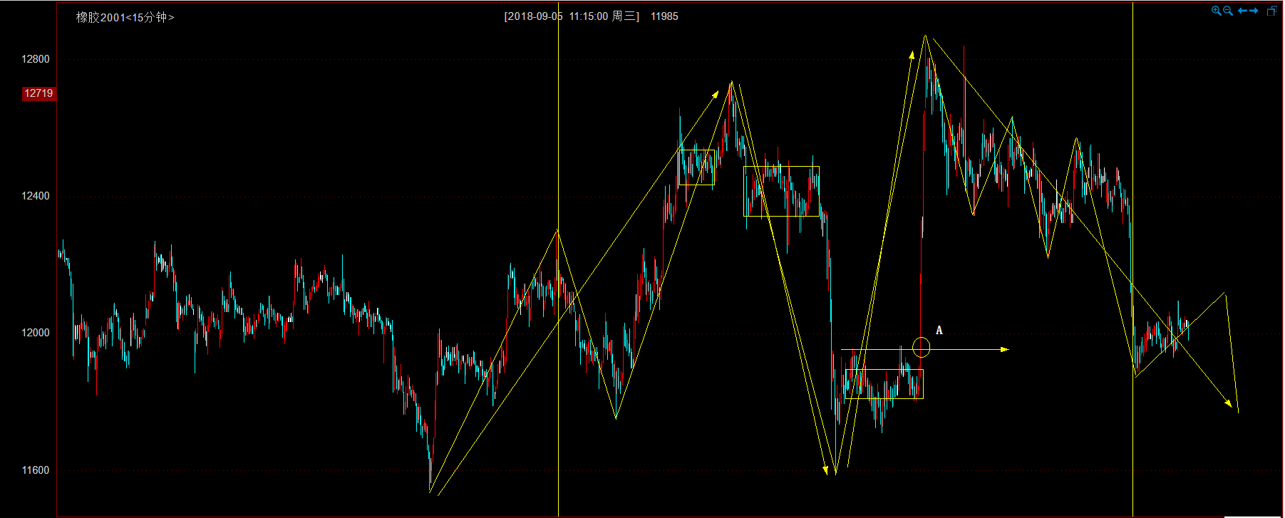This screenshot has height=518, width=1285.
Task: Click the 12800 price axis label
Action: tap(36, 59)
